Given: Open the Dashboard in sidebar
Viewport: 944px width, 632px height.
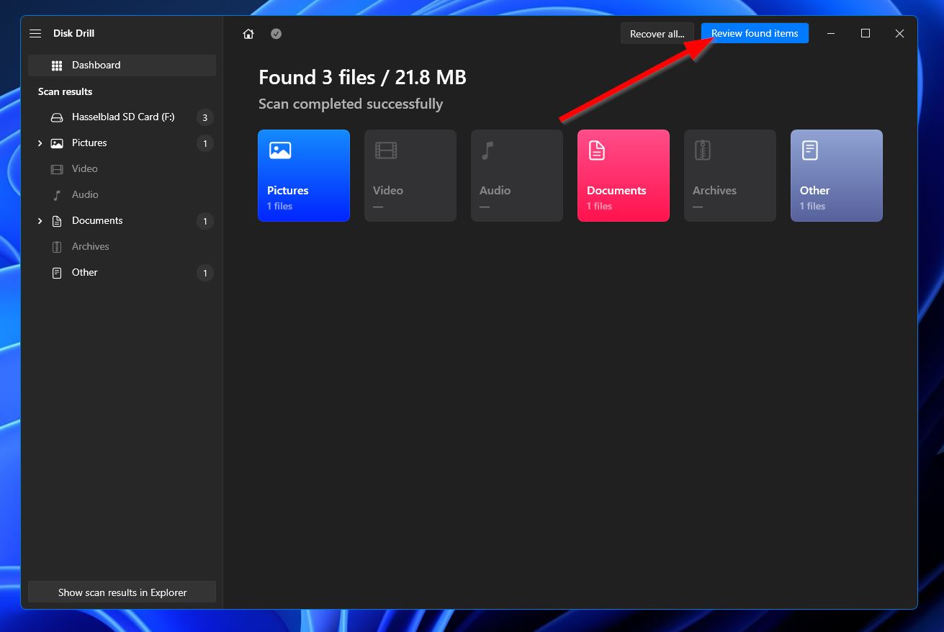Looking at the screenshot, I should tap(122, 65).
